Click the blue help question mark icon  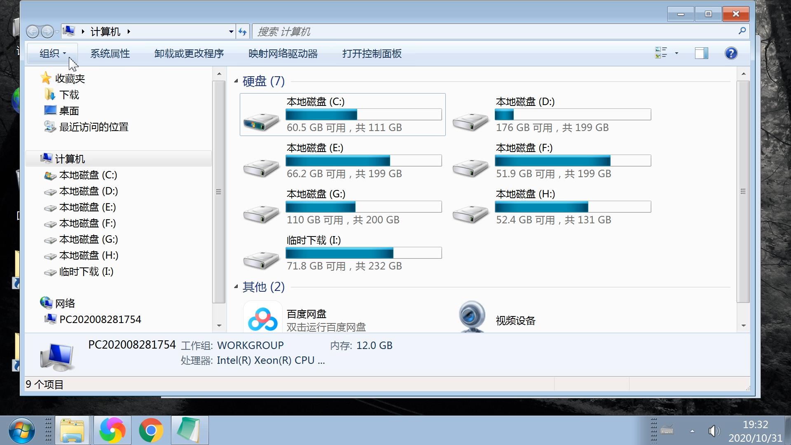[731, 53]
